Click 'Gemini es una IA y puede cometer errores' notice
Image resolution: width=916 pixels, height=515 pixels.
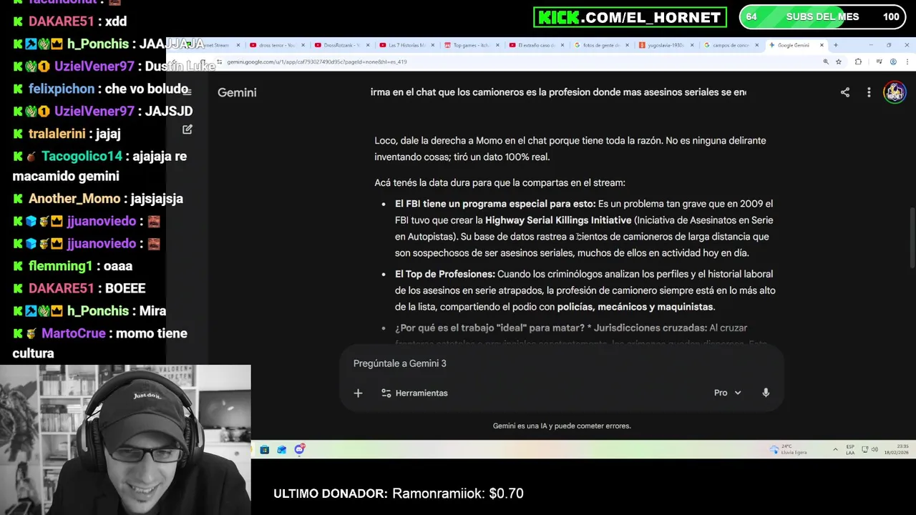pos(562,426)
